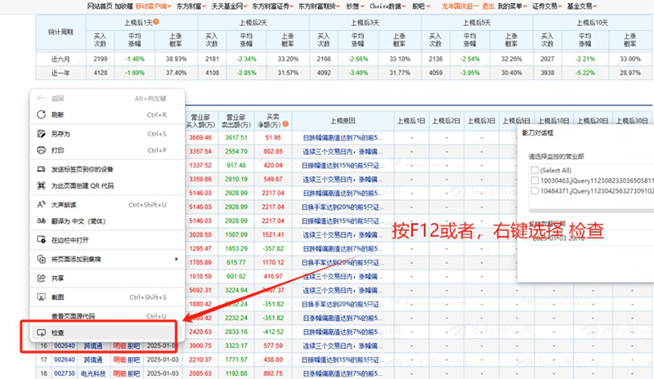
Task: Go to 网站首页 link
Action: point(100,7)
